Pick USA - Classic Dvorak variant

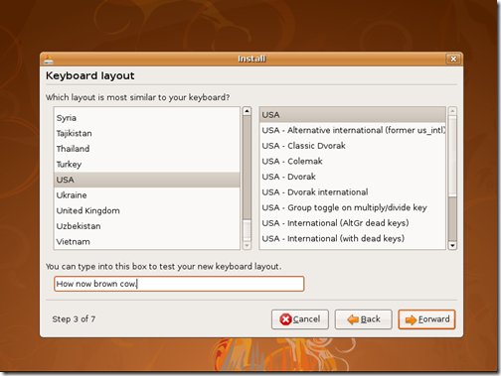[353, 146]
